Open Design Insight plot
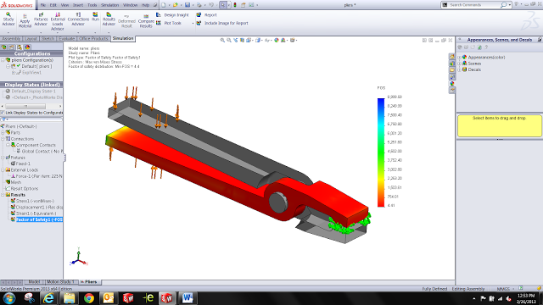 [x=172, y=15]
